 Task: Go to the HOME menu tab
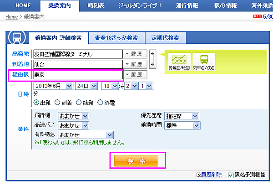click(23, 5)
